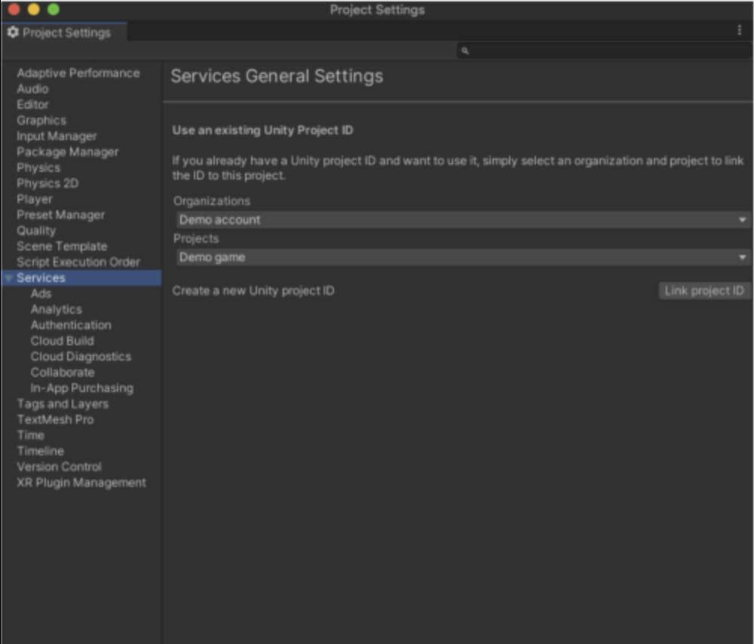Image resolution: width=754 pixels, height=644 pixels.
Task: Click the gear icon on Project Settings tab
Action: 13,32
